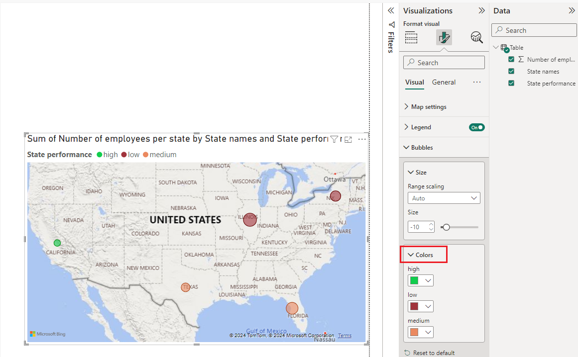Open the Analytics magnifier icon
Image resolution: width=578 pixels, height=357 pixels.
(476, 37)
